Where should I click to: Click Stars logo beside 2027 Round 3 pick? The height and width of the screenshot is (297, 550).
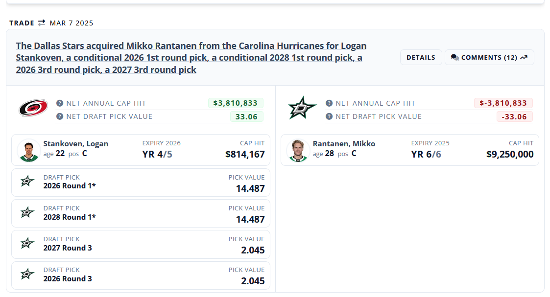pos(27,243)
